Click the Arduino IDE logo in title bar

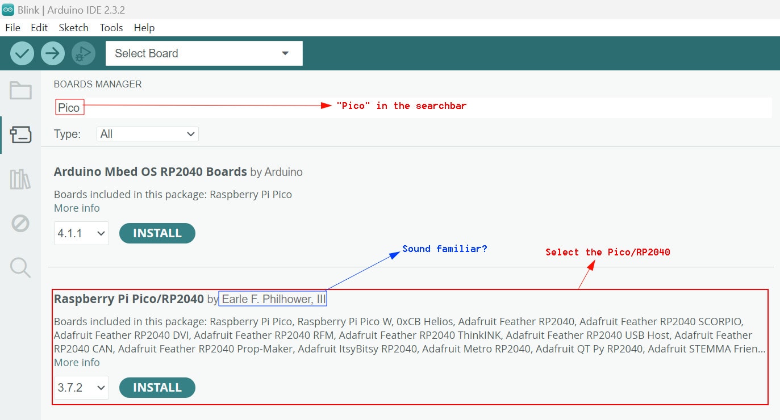[8, 10]
